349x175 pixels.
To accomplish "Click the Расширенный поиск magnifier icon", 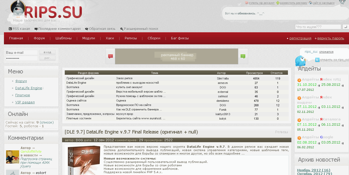I will click(122, 29).
